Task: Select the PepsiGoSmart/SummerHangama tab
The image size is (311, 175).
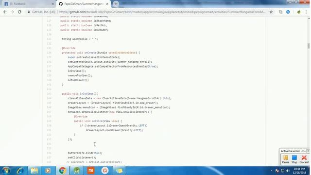Action: click(x=83, y=4)
